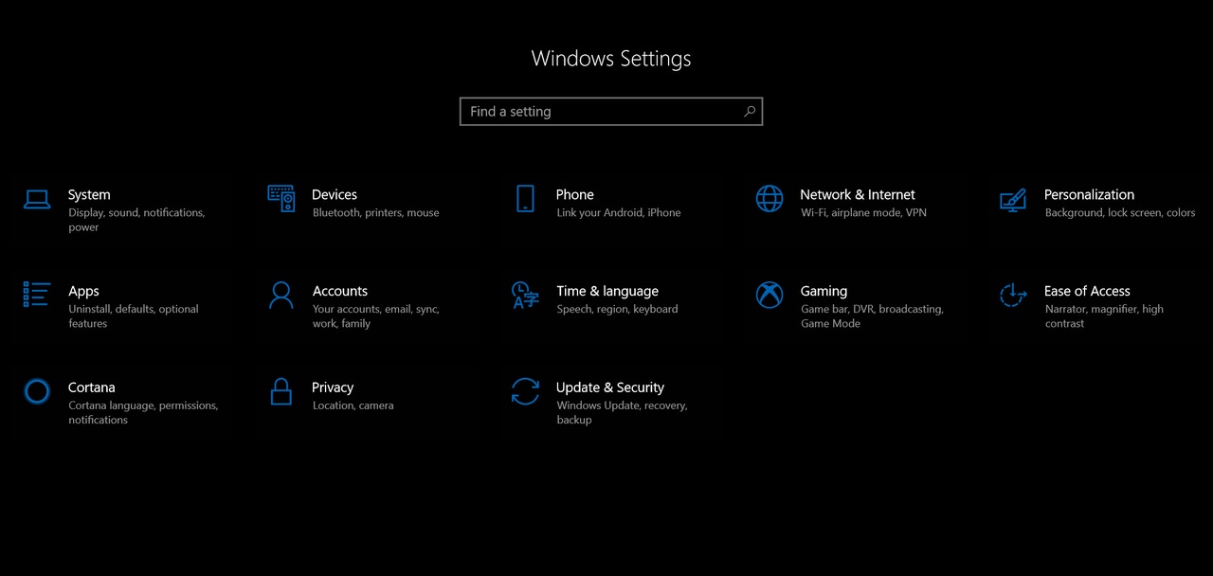Open Network & Internet title
Viewport: 1213px width, 576px height.
(858, 194)
